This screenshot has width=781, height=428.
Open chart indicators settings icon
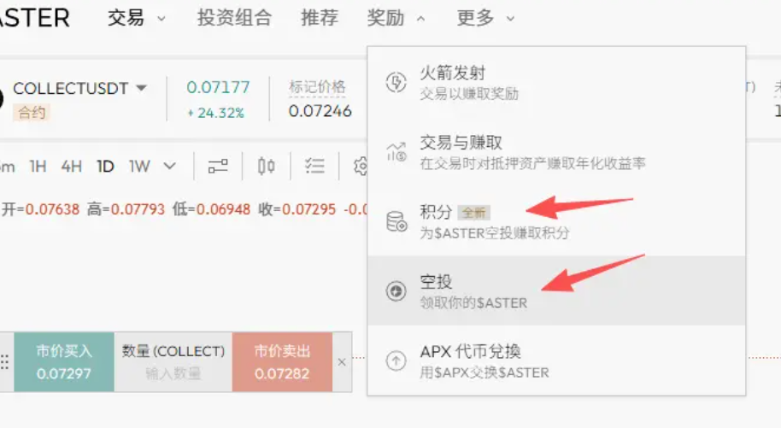click(x=218, y=166)
